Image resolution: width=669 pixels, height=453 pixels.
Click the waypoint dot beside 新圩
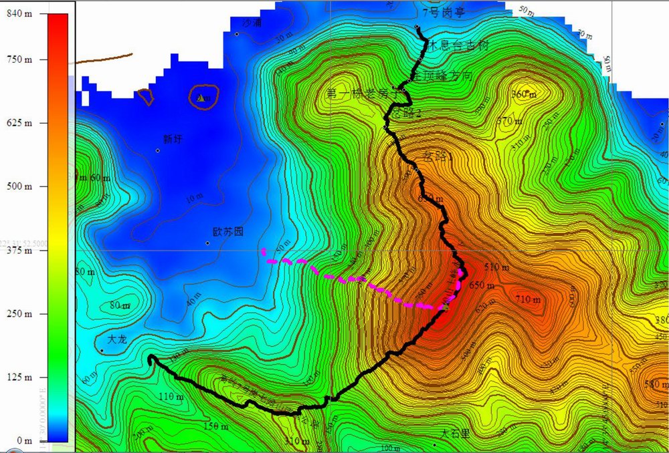[x=157, y=150]
